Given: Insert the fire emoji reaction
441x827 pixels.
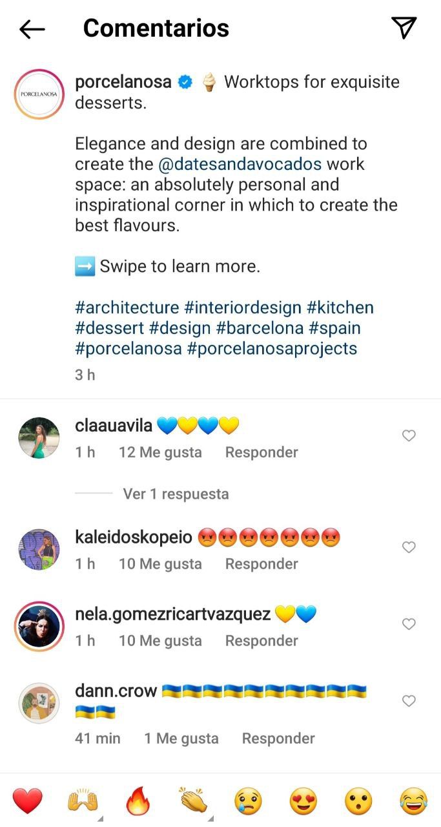Looking at the screenshot, I should tap(137, 802).
